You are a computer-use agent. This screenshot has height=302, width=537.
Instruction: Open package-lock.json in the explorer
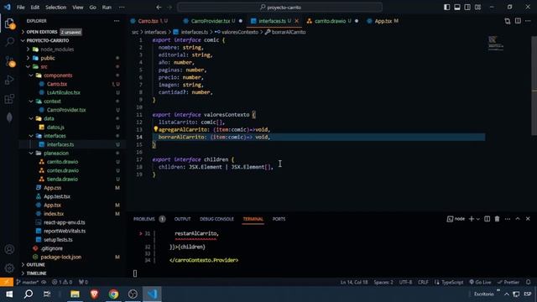pos(61,257)
